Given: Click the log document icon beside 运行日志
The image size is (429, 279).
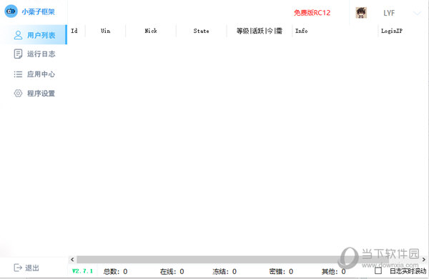Looking at the screenshot, I should point(18,54).
